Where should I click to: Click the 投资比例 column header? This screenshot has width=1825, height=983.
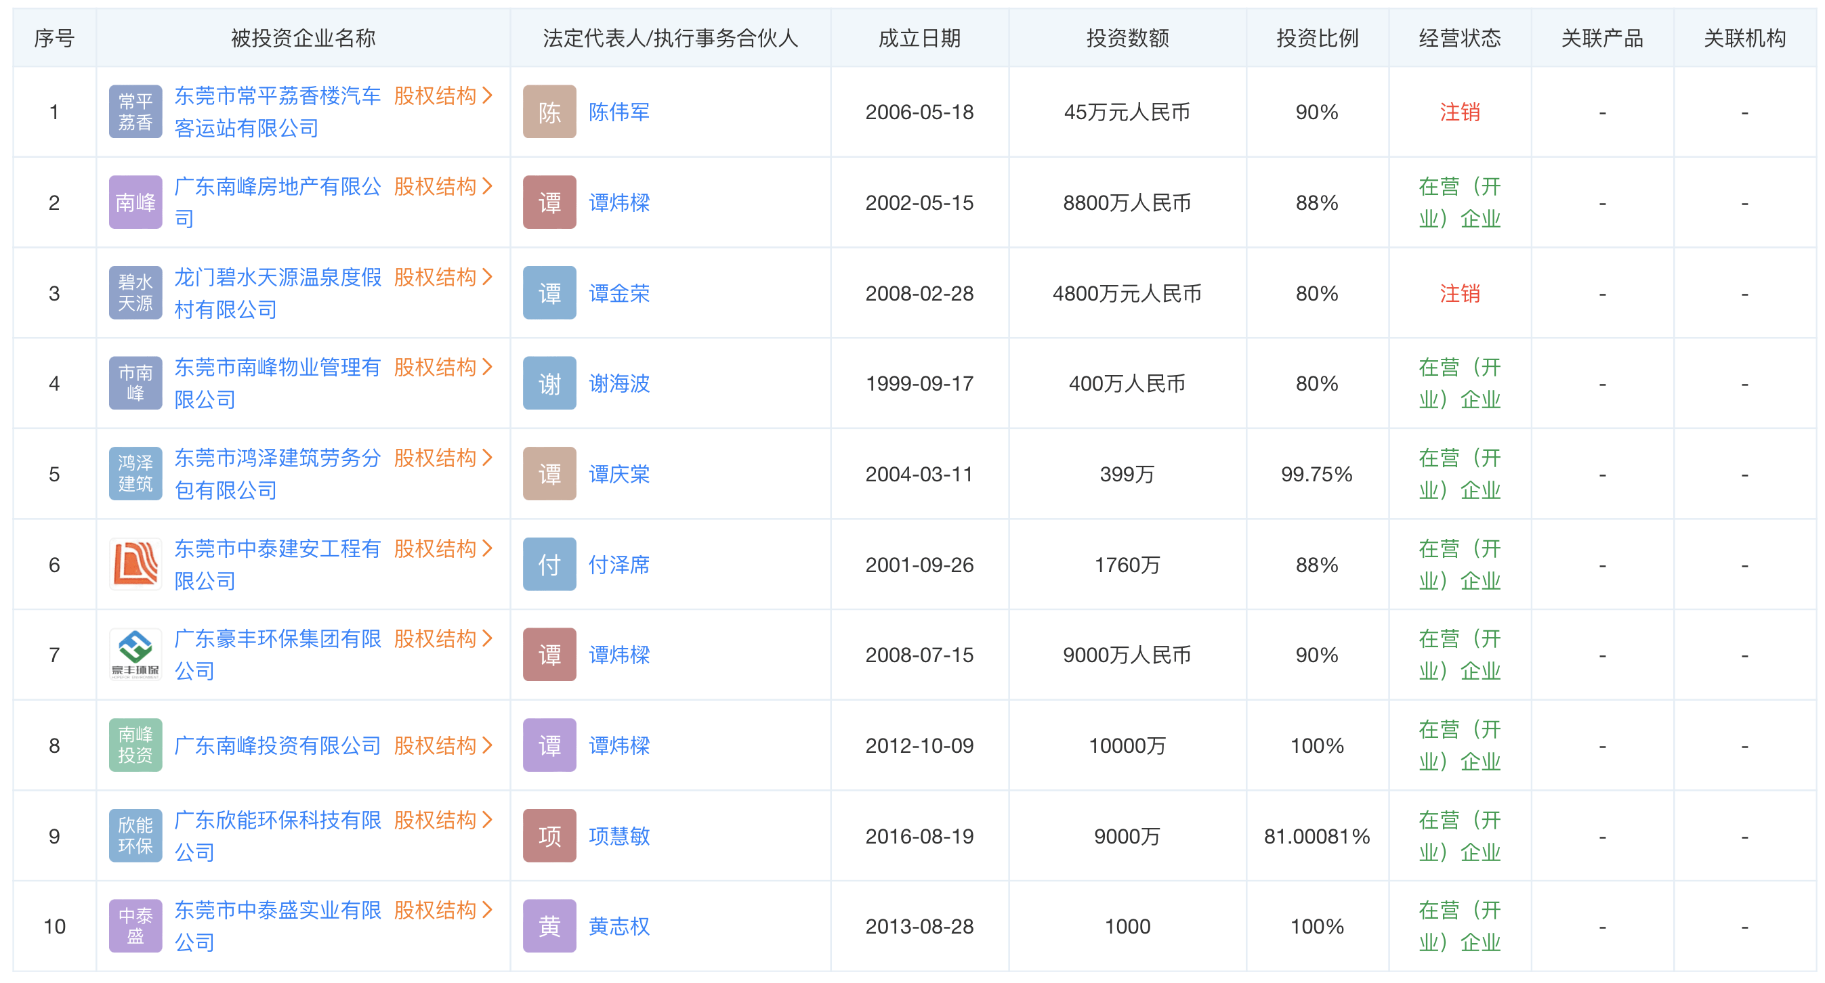click(x=1317, y=38)
